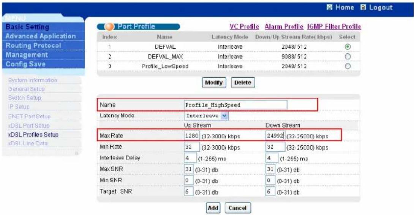
Task: Click the Up Stream Max SNR field
Action: tap(189, 169)
